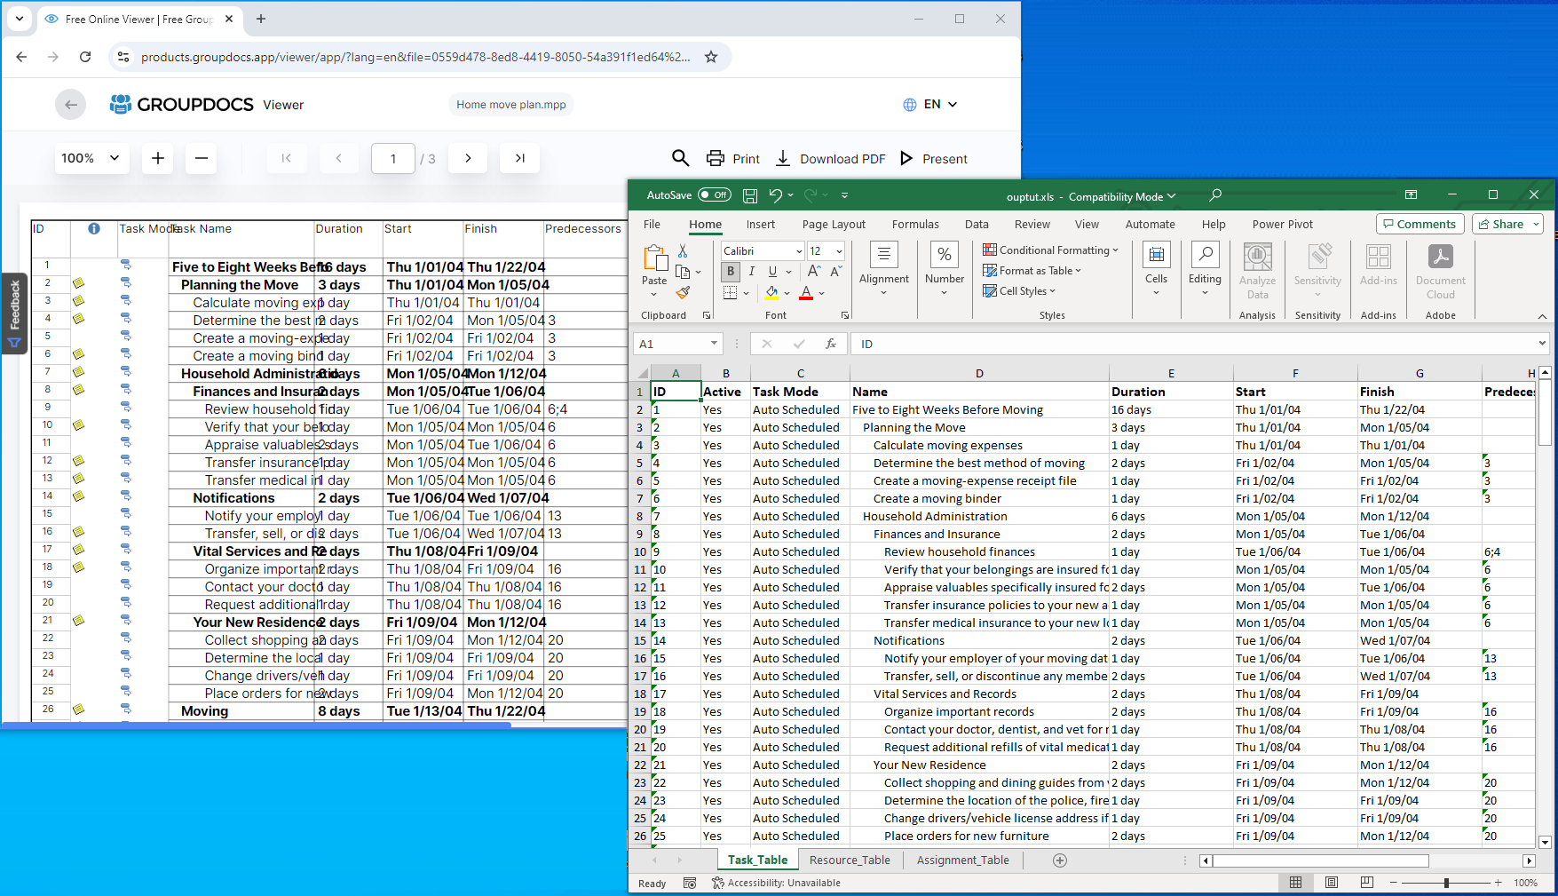Open the EN language selector
The width and height of the screenshot is (1558, 896).
click(930, 104)
